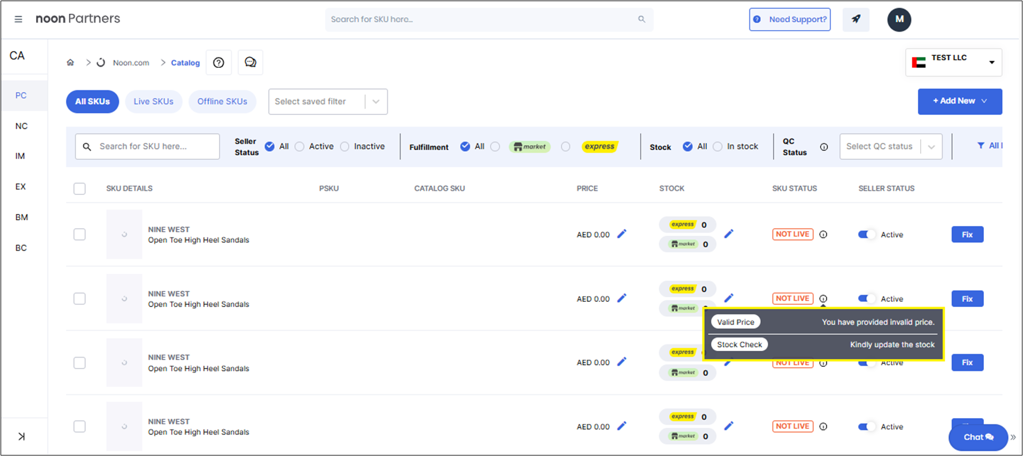Open the EX sidebar item
This screenshot has width=1023, height=456.
(21, 186)
